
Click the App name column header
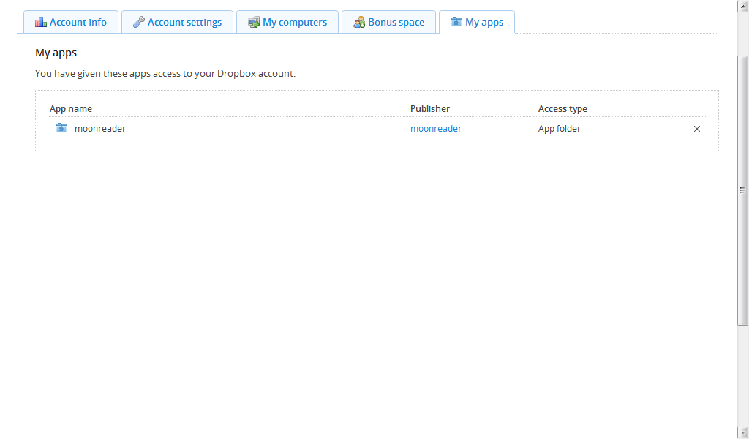point(71,109)
